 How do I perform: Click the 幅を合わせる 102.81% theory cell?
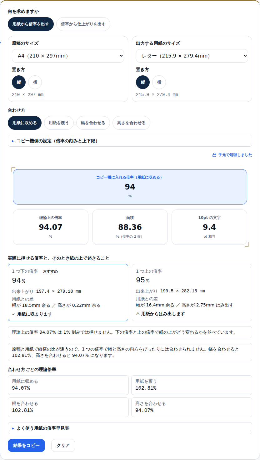[68, 407]
